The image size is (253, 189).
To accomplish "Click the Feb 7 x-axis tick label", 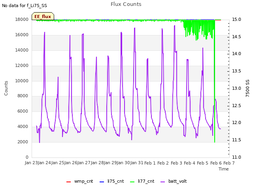I will click(x=229, y=163).
